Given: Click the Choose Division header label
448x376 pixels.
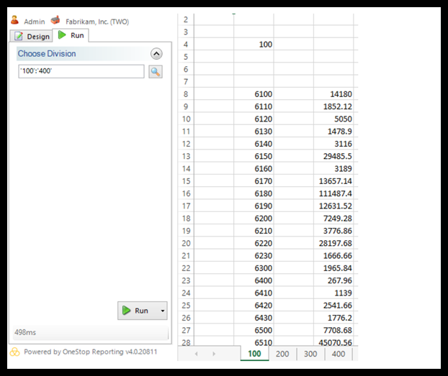Looking at the screenshot, I should pyautogui.click(x=47, y=54).
